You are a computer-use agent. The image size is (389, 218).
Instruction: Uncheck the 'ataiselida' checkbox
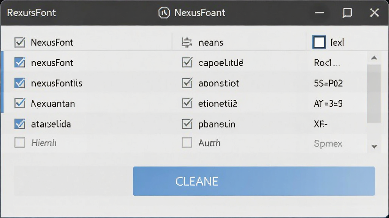(20, 124)
